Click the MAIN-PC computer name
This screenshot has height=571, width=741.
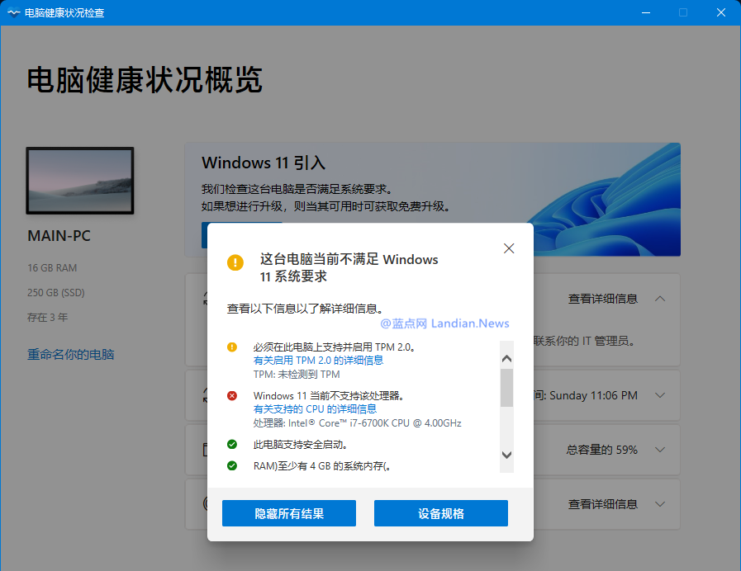(x=59, y=235)
